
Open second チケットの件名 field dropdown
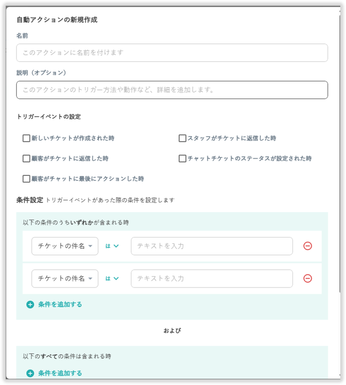pos(65,279)
